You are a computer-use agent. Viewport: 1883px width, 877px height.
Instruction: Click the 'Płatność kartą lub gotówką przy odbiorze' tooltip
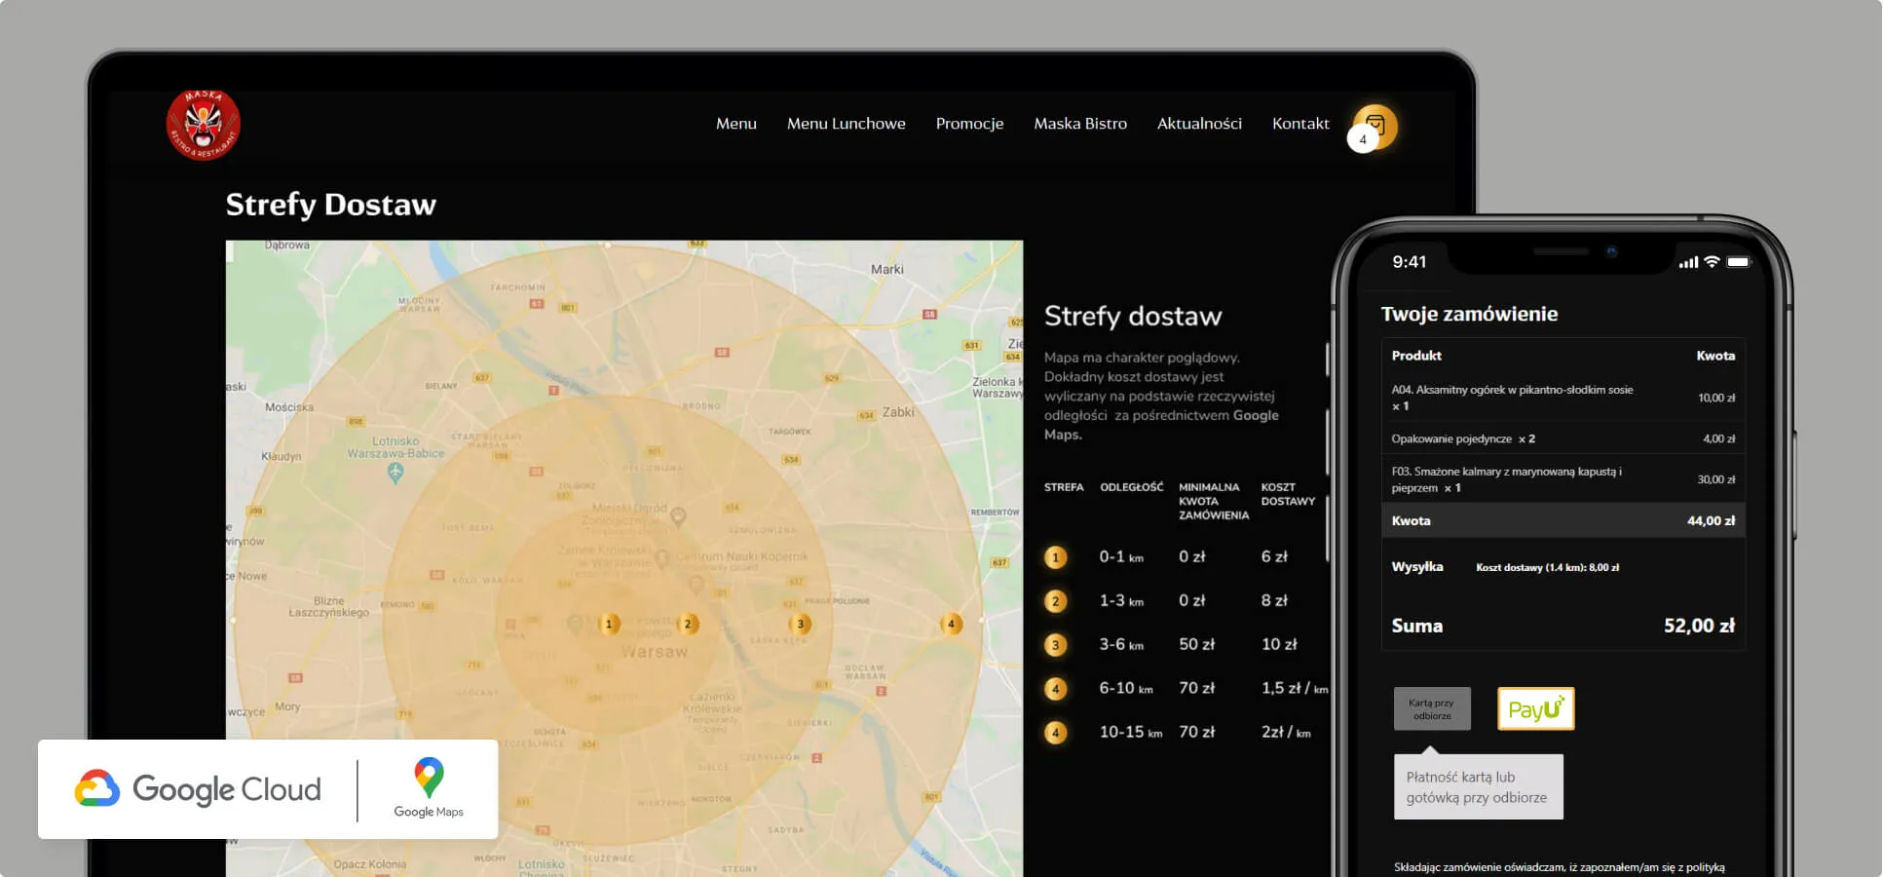1478,786
